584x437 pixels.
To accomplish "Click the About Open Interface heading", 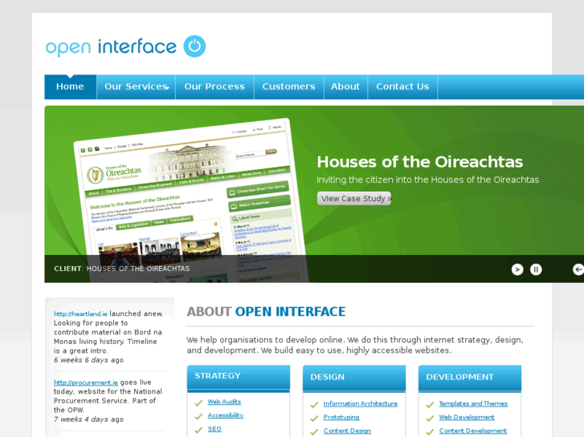I will pos(267,312).
